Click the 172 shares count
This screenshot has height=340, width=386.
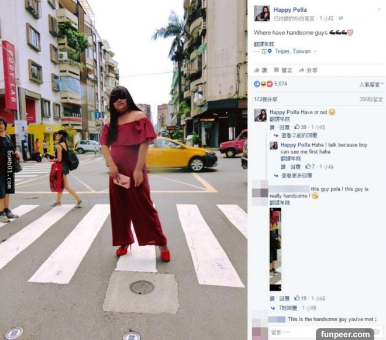click(x=266, y=99)
